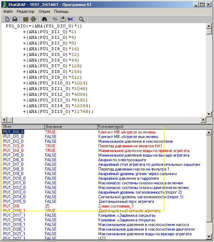Open Find with the binoculars icon
The image size is (214, 242).
45,19
